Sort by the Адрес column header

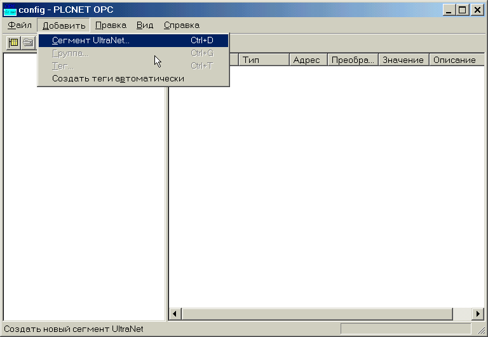click(308, 60)
